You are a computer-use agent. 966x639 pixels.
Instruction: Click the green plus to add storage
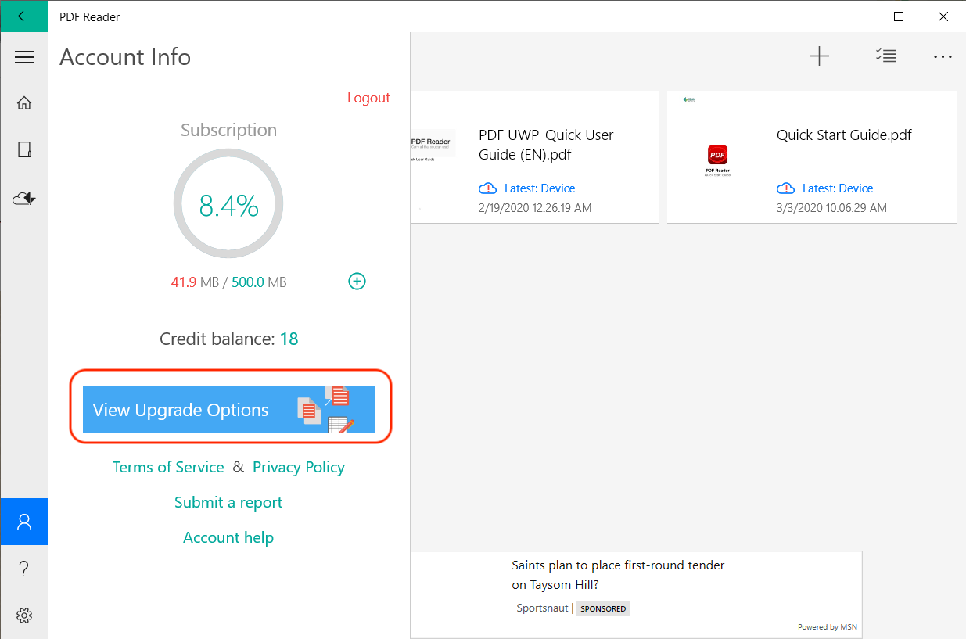357,282
